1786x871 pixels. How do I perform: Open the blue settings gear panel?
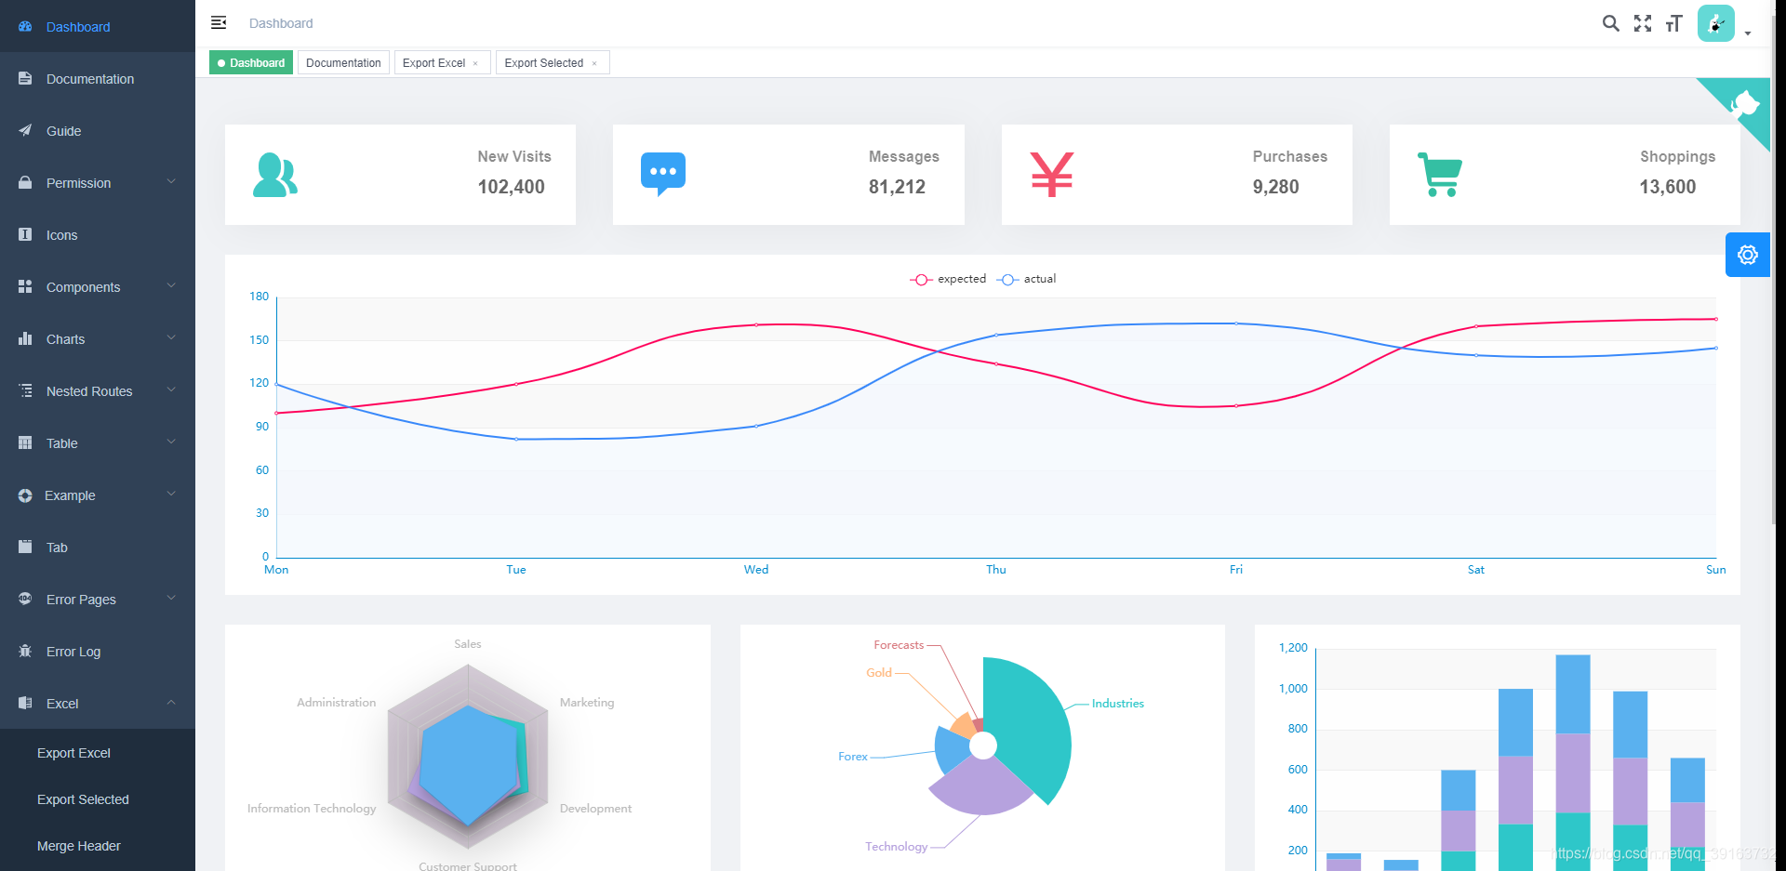[1748, 255]
